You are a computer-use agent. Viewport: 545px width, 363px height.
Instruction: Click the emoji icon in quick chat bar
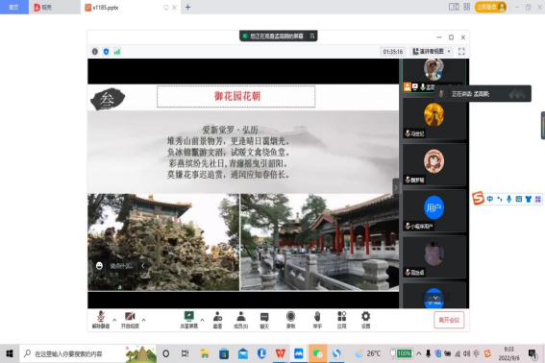click(x=99, y=266)
